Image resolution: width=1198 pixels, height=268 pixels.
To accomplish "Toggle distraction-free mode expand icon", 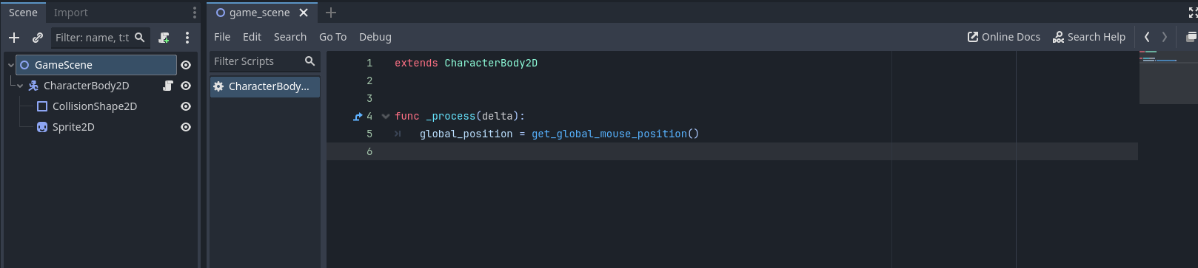I will [x=1193, y=13].
